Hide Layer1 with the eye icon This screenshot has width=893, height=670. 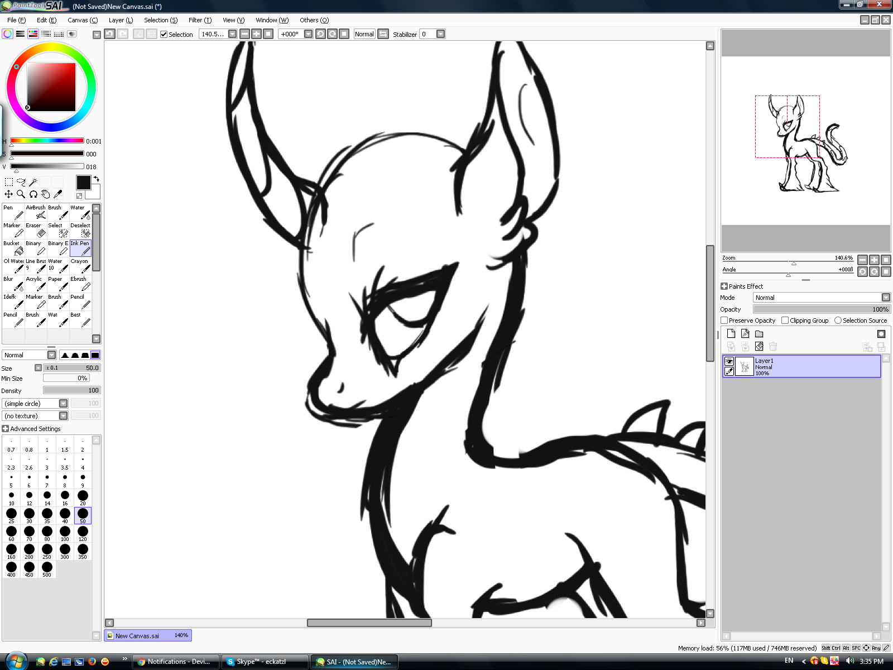click(x=729, y=361)
